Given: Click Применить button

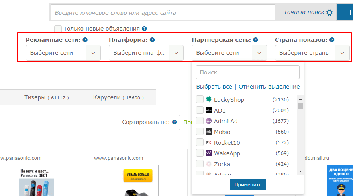Looking at the screenshot, I should point(248,185).
